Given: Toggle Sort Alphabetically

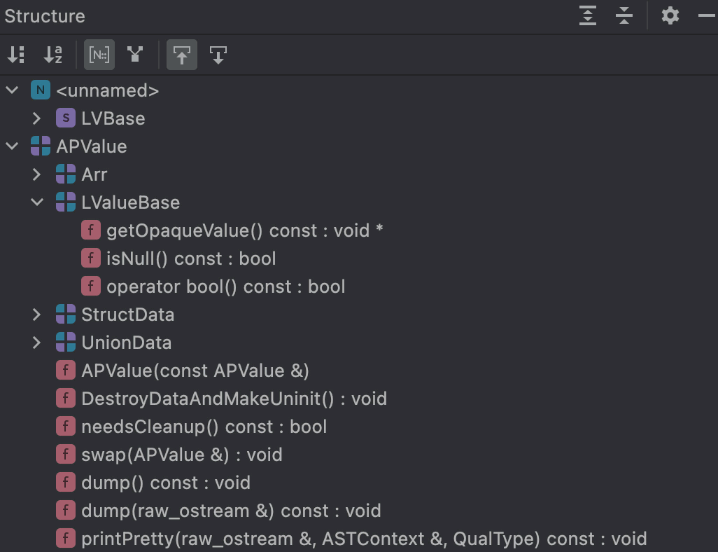Looking at the screenshot, I should (53, 55).
